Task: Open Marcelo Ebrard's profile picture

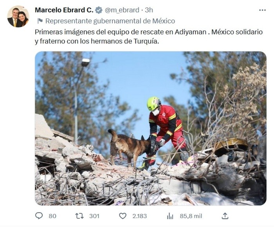Action: coord(18,16)
